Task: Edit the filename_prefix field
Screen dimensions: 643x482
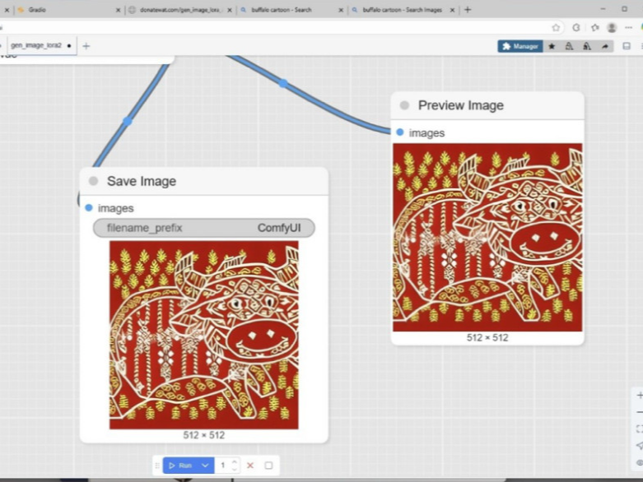Action: click(x=203, y=228)
